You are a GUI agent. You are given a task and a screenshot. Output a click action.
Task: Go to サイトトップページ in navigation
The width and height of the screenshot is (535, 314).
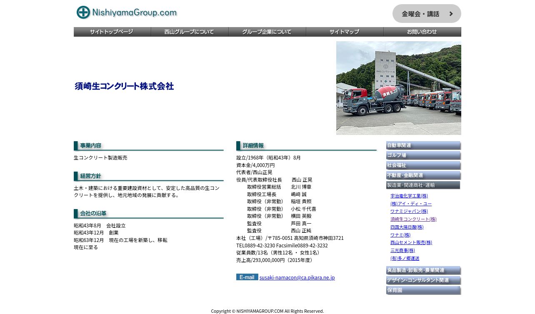(x=112, y=32)
